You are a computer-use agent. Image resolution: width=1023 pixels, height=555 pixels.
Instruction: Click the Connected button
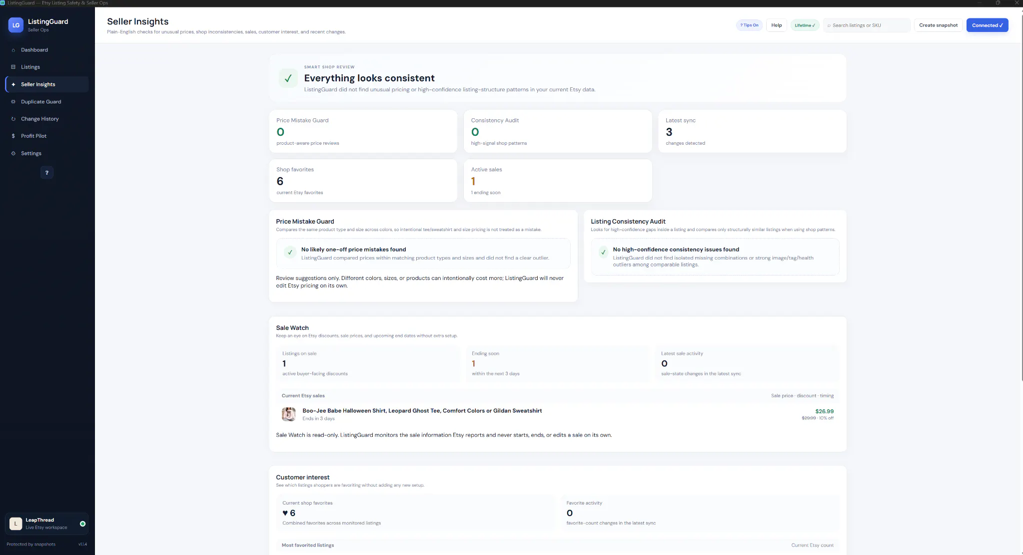pyautogui.click(x=987, y=25)
